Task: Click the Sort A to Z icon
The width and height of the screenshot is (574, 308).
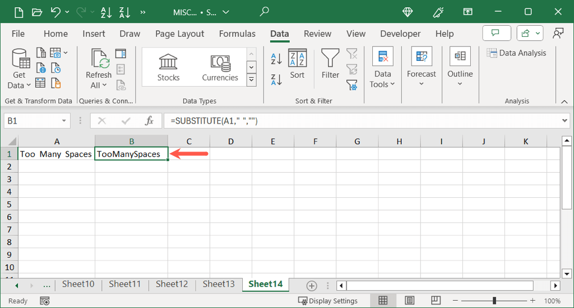Action: click(x=276, y=59)
